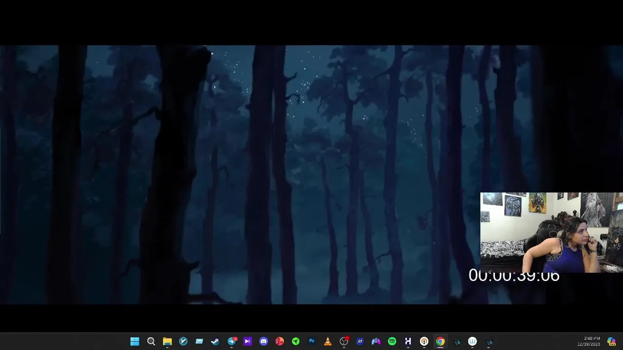Open Spotify from taskbar

(392, 342)
